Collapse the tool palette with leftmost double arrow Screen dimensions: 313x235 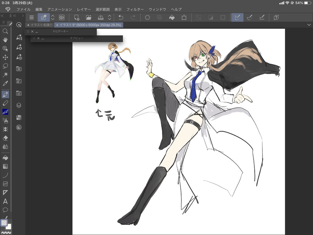(2, 16)
